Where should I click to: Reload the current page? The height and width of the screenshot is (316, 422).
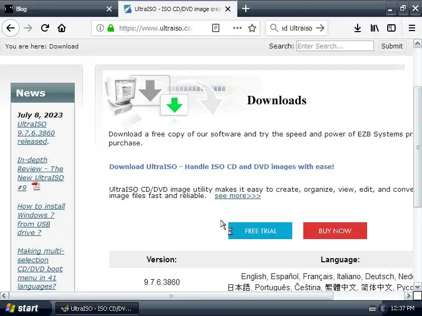[x=45, y=28]
